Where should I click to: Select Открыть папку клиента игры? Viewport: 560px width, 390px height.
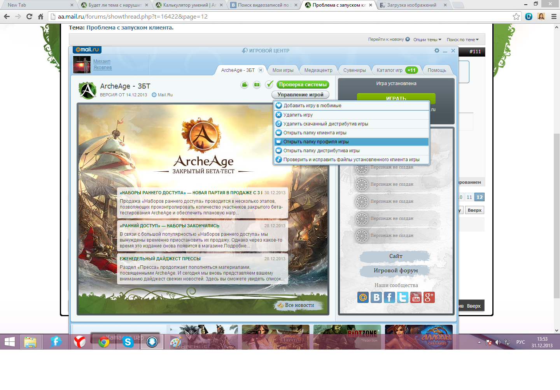(x=352, y=133)
